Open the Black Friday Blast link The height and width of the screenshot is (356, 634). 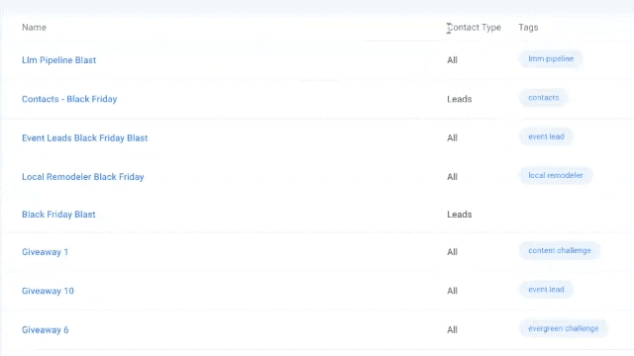[x=58, y=215]
